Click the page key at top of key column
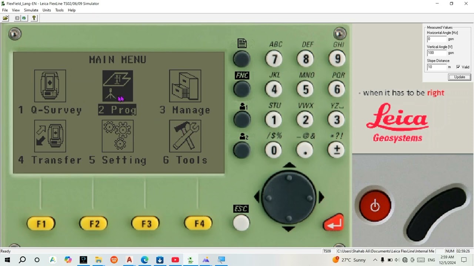Screen dimensions: 474x266 (242, 59)
